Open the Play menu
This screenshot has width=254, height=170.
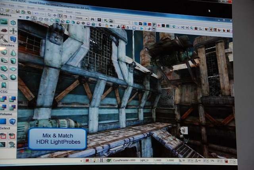50,10
